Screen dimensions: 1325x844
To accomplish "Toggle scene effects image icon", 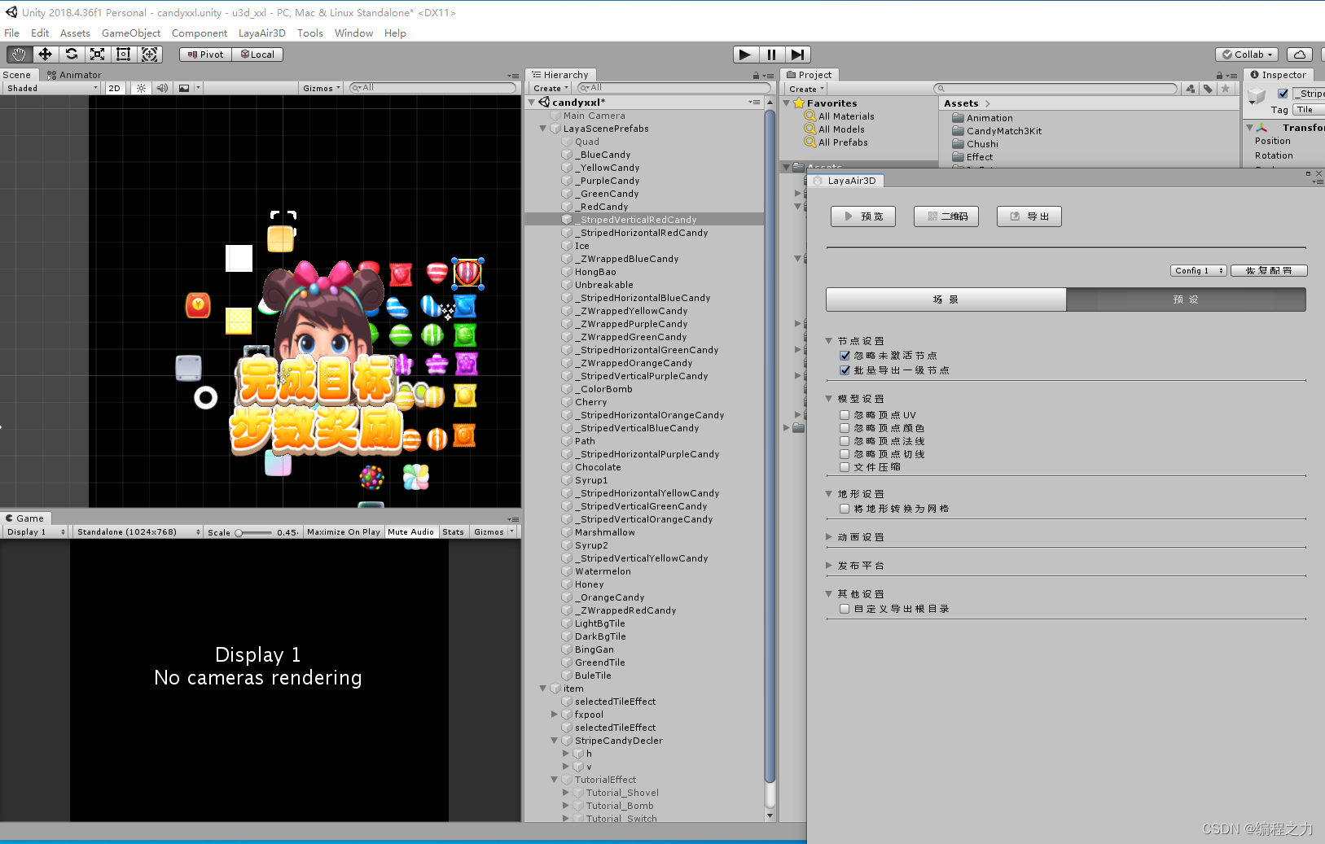I will point(184,88).
